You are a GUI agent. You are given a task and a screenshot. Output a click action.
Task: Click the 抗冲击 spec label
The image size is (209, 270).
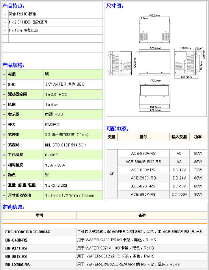tap(13, 135)
